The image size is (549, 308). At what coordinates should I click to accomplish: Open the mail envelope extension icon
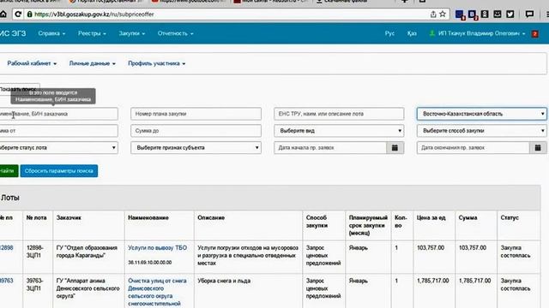click(498, 15)
